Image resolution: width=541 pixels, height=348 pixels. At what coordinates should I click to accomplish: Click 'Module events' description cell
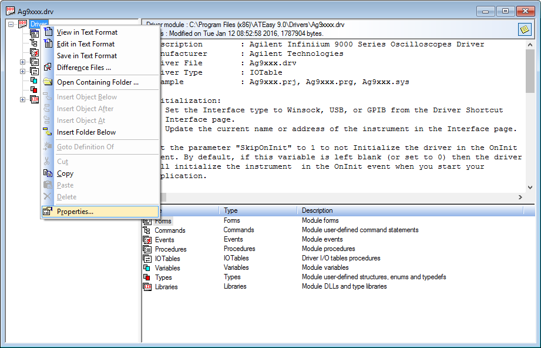[322, 239]
